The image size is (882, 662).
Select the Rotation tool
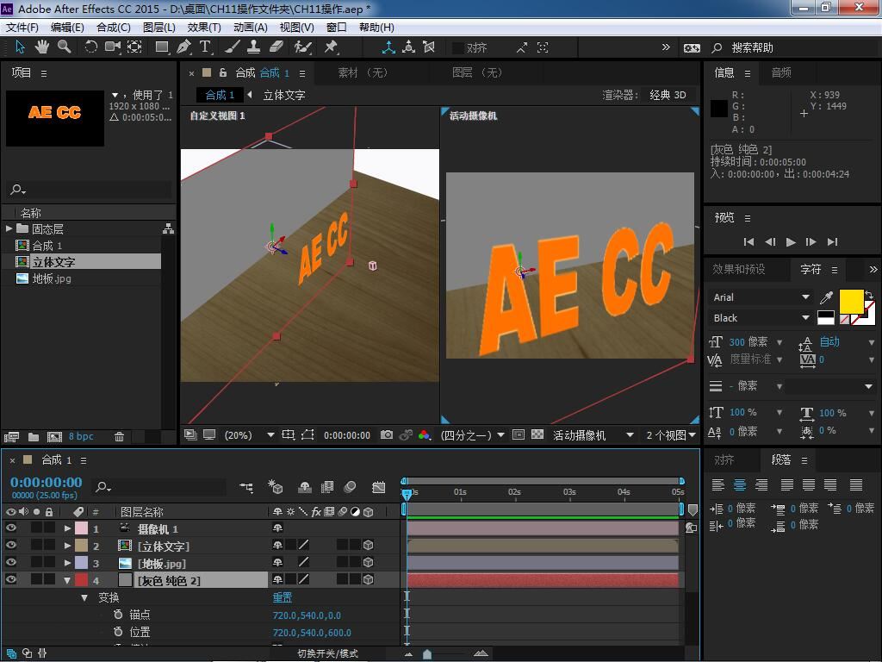click(90, 47)
